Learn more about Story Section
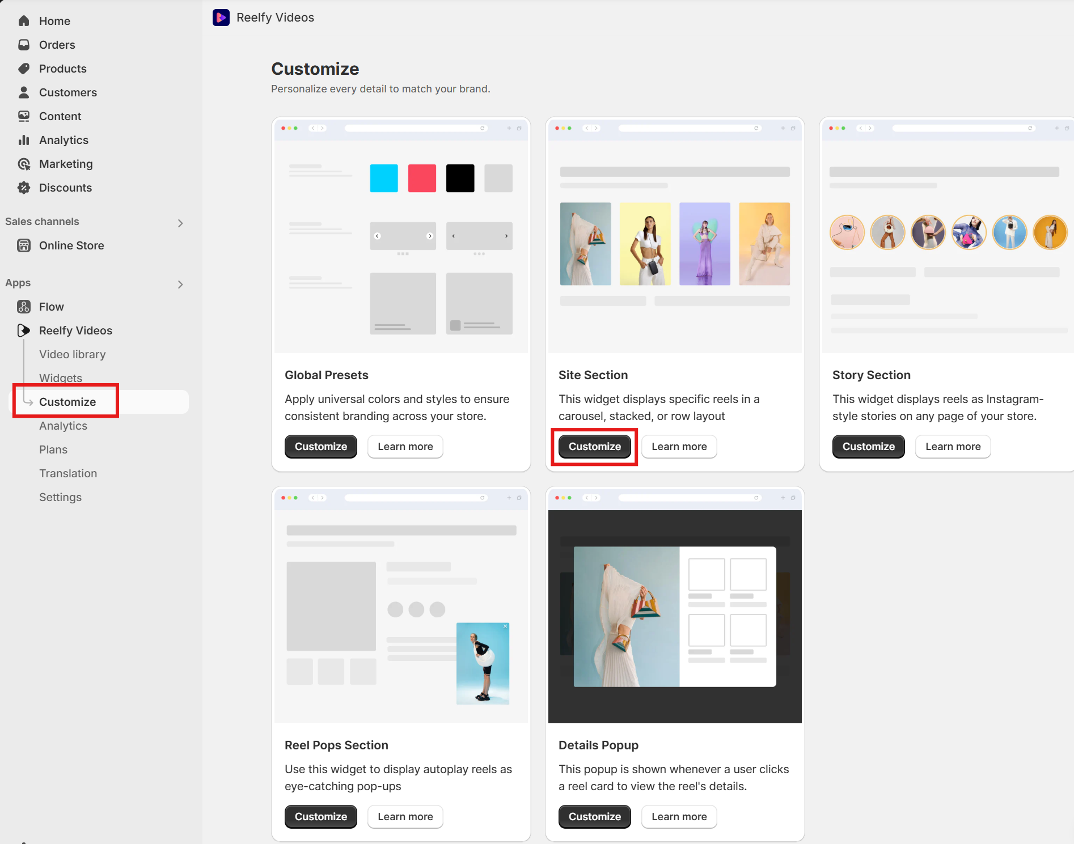Screen dimensions: 1074x844 coord(953,447)
